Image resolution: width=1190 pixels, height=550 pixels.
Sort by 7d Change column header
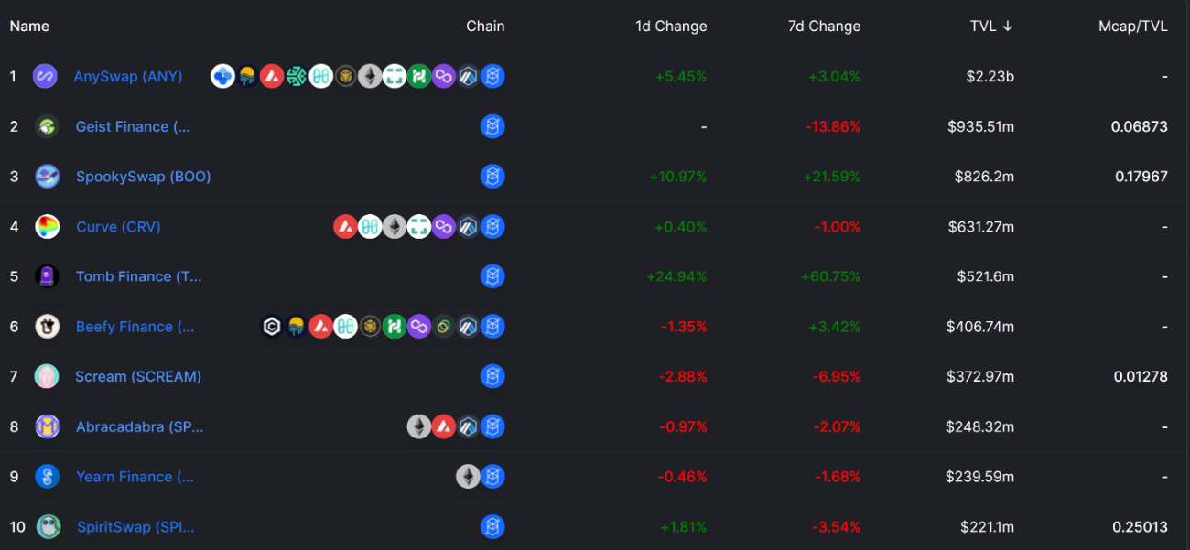click(824, 27)
